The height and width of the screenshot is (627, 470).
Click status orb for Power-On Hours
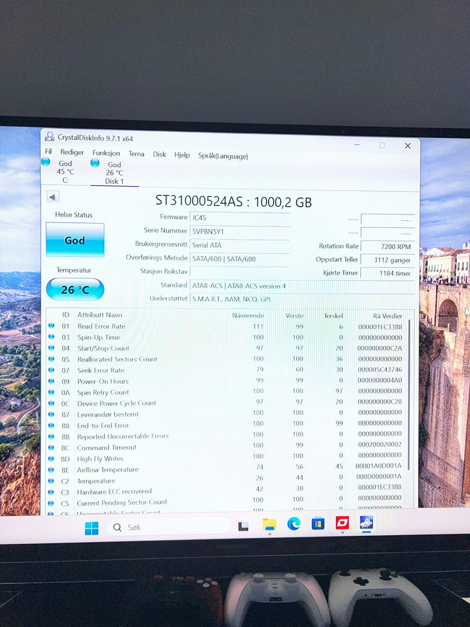click(x=51, y=381)
